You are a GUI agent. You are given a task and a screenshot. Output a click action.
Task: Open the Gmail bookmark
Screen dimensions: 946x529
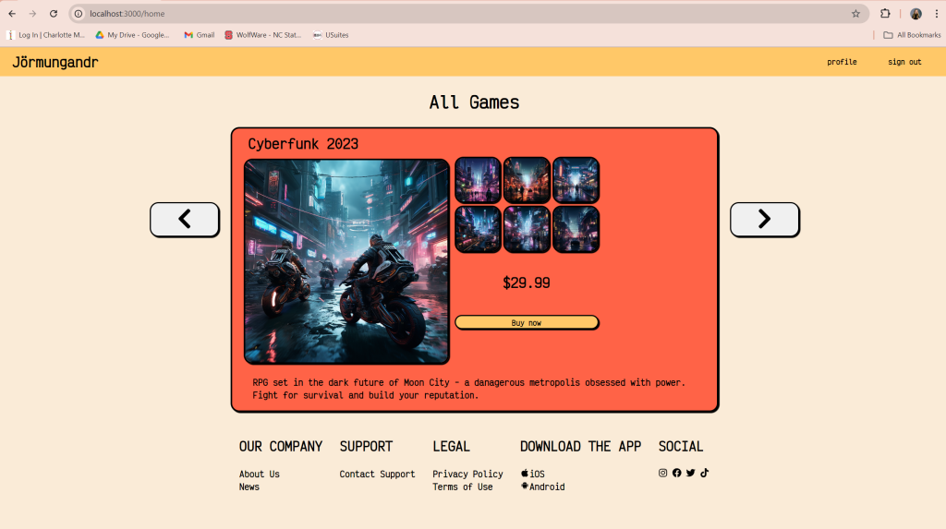[x=199, y=35]
